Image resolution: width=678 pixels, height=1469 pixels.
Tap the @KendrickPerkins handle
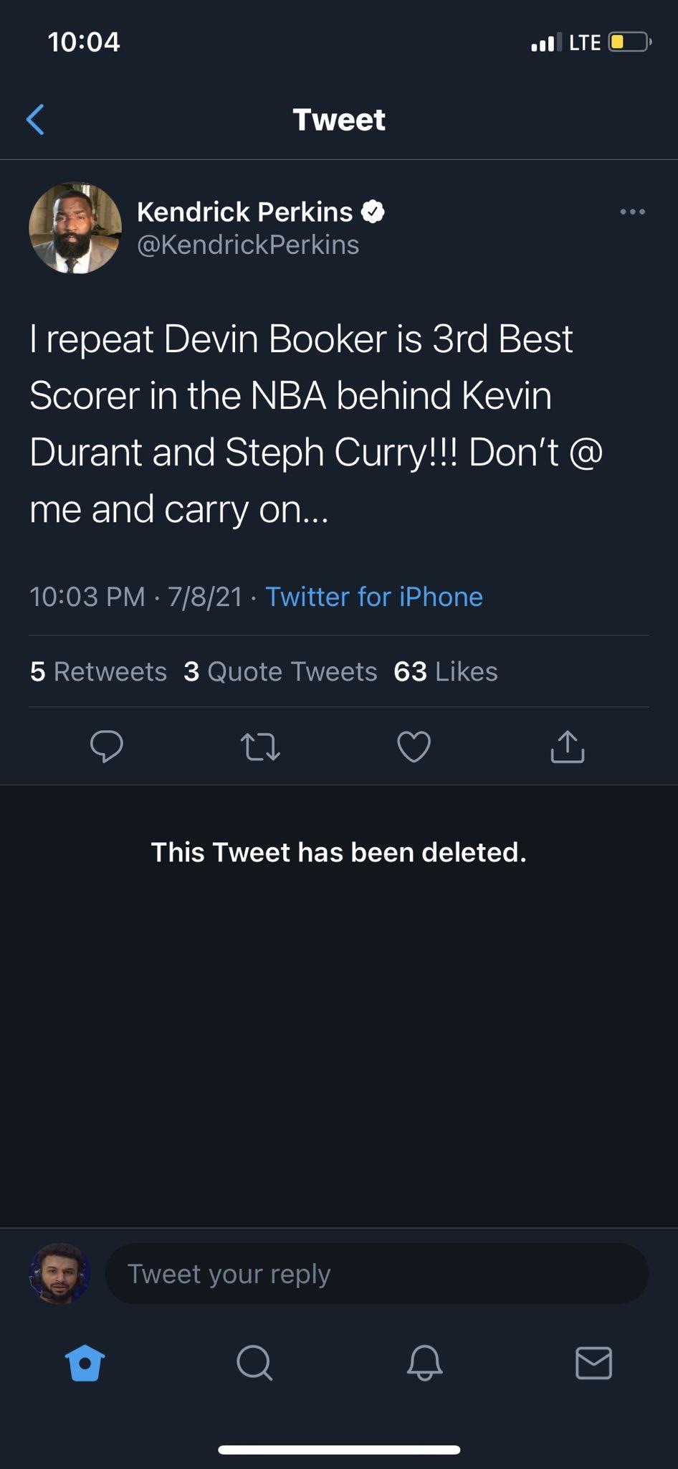(x=248, y=245)
